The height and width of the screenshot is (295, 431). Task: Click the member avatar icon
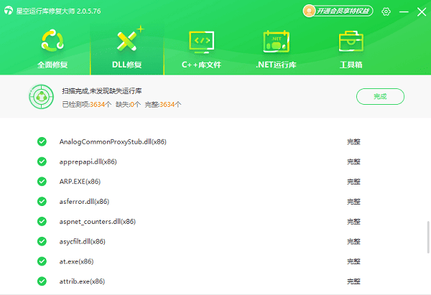[309, 11]
